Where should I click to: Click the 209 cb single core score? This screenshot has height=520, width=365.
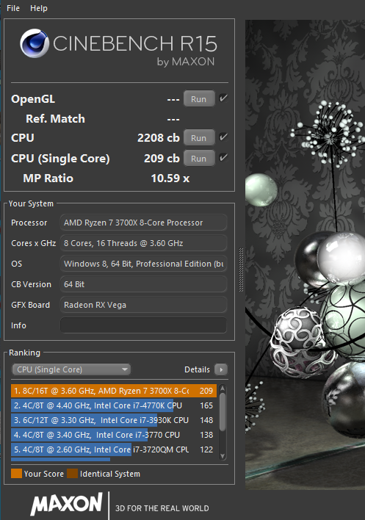tap(162, 158)
